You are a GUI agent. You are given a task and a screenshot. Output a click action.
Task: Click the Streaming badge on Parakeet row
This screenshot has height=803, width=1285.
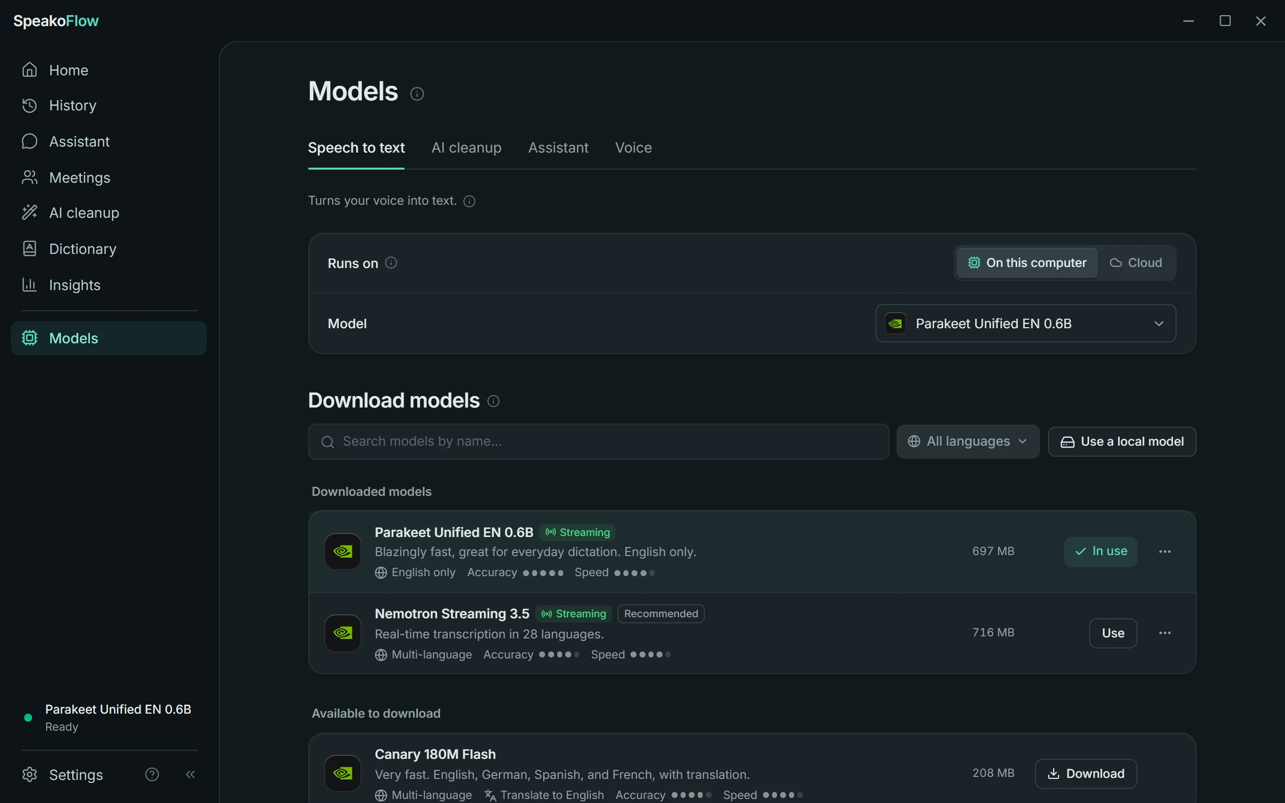577,532
